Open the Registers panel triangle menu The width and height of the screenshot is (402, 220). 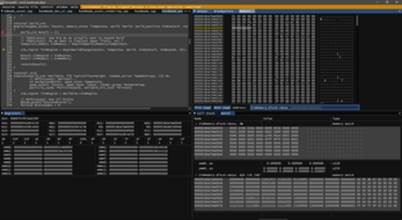coord(2,113)
